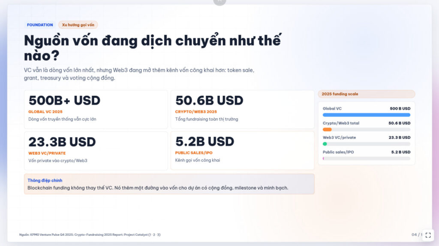This screenshot has height=246, width=439.
Task: Click the Xu hướng gọi vốn pill
Action: click(x=78, y=25)
